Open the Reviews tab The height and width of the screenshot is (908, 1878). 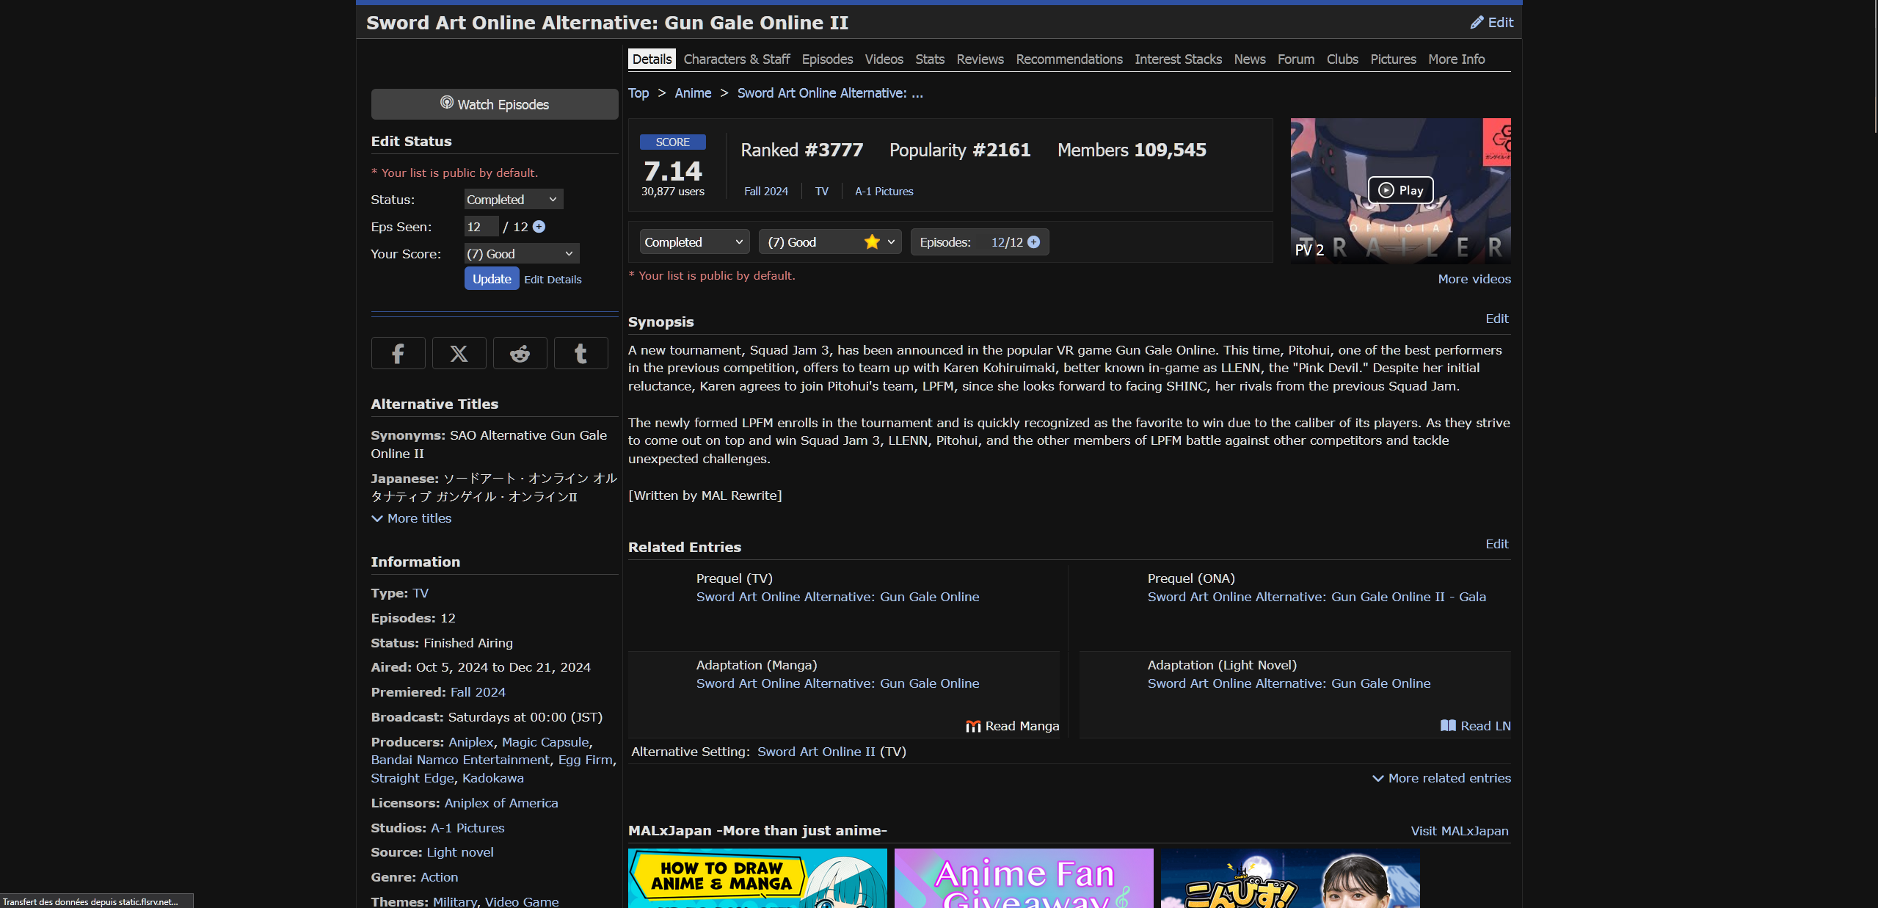(x=979, y=59)
